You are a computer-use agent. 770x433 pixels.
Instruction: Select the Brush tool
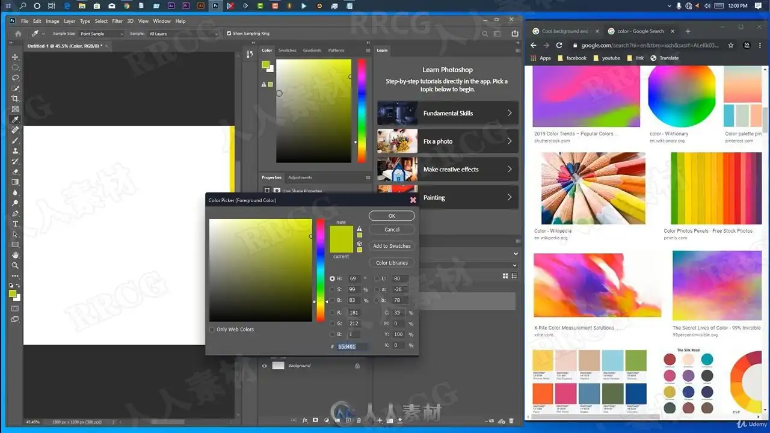[16, 140]
